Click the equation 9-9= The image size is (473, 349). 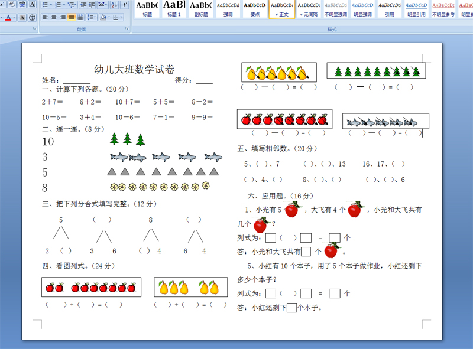pos(202,117)
